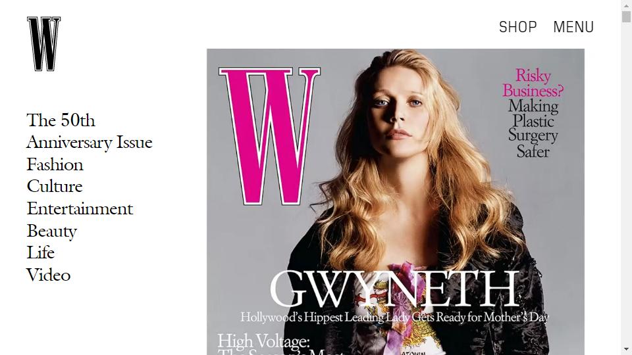Click the pink W logo on cover
This screenshot has height=355, width=632.
coord(269,136)
